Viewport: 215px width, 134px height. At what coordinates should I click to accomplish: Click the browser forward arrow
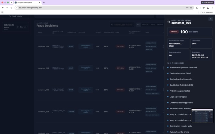[7, 8]
